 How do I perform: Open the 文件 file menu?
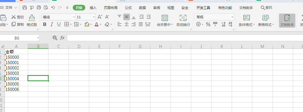[9, 8]
